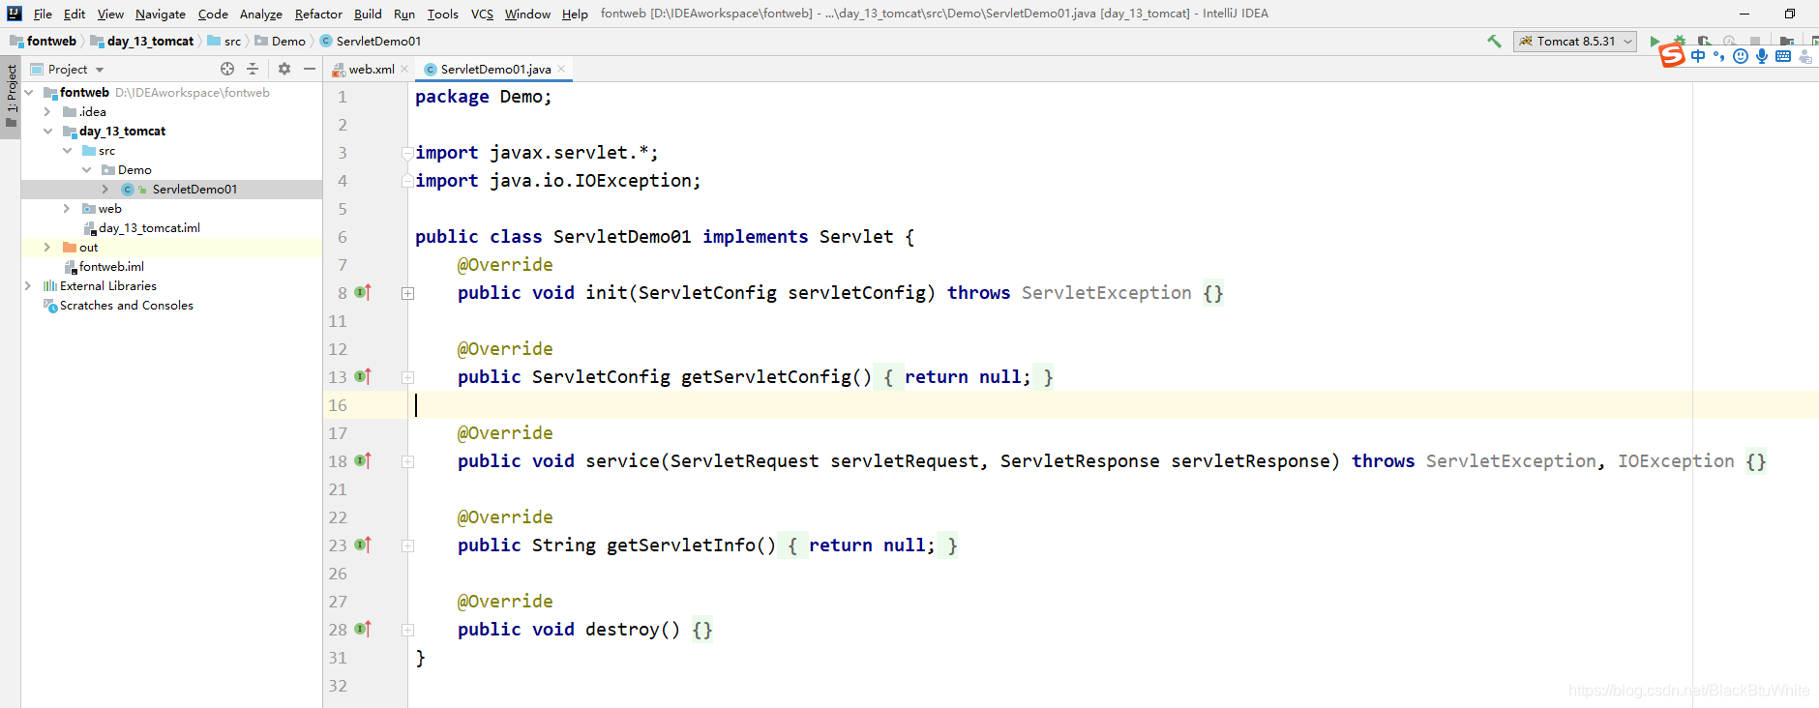Screen dimensions: 1819x708
Task: Select fontweb.iml file in tree
Action: [x=111, y=267]
